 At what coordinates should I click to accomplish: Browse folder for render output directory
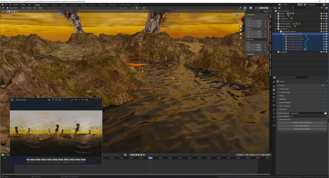pyautogui.click(x=325, y=113)
